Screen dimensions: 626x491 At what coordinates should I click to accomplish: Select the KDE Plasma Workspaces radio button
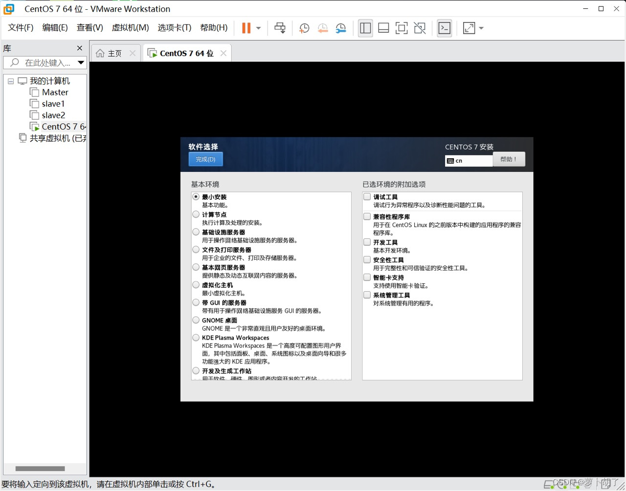[x=196, y=338]
